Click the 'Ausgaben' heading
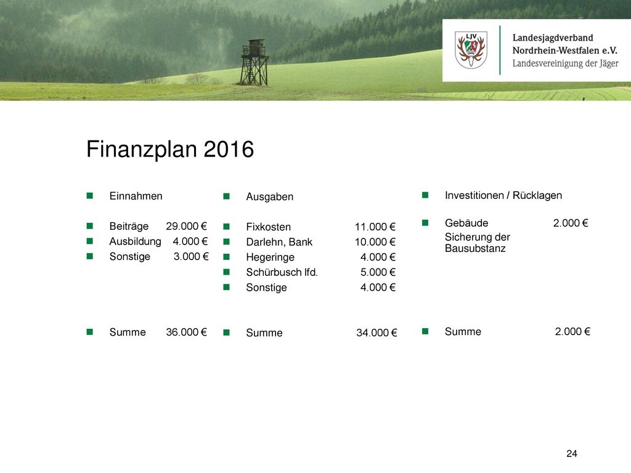Viewport: 631px width, 473px height. coord(270,196)
